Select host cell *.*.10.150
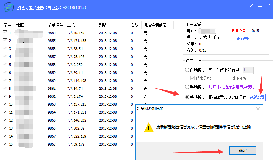Viewport: 273px width, 164px height. point(76,33)
